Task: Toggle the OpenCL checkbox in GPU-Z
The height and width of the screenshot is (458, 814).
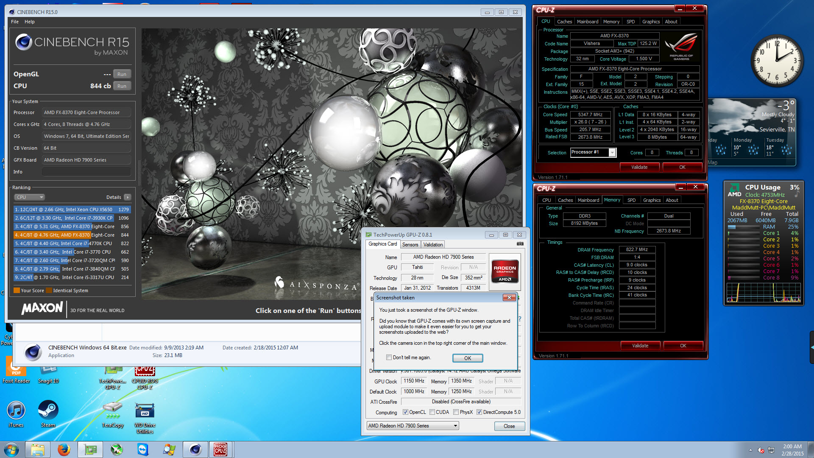Action: point(405,412)
